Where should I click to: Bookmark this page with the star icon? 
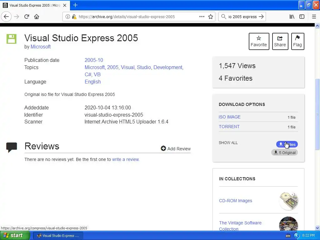pos(211,17)
